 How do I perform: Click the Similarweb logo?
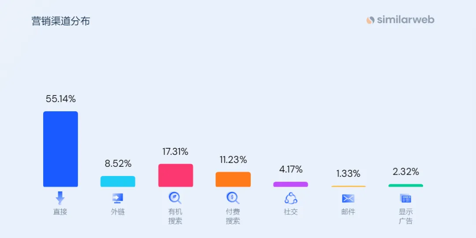pos(400,20)
